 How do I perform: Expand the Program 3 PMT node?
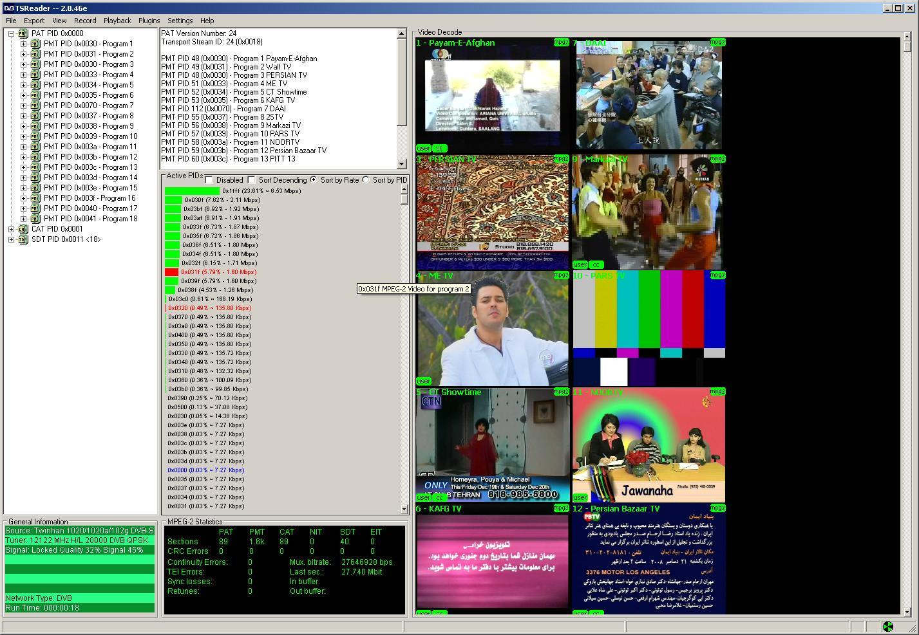click(23, 64)
